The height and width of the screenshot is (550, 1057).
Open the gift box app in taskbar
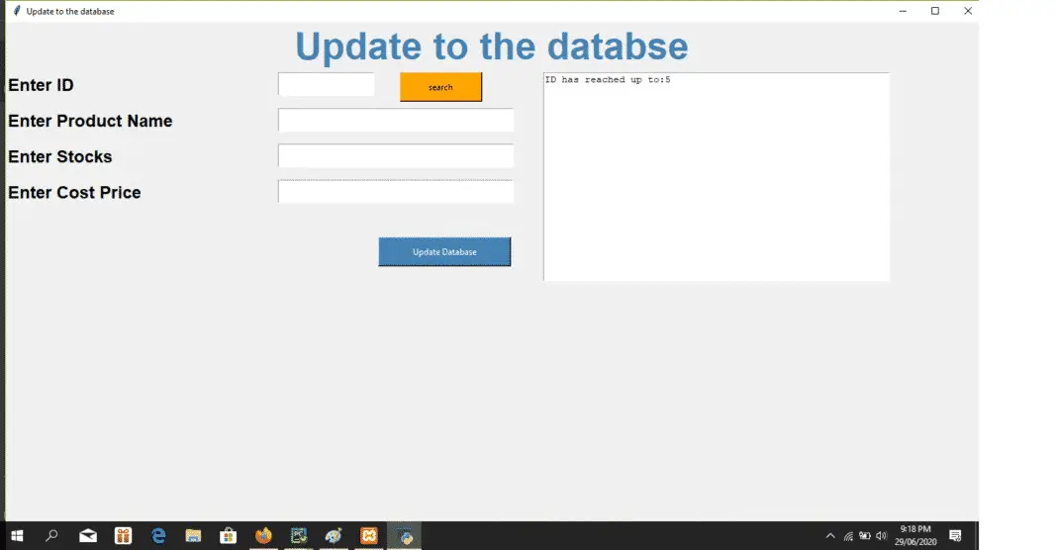pos(123,536)
